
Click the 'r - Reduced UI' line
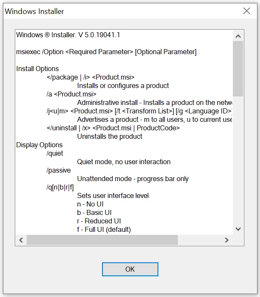(x=99, y=221)
